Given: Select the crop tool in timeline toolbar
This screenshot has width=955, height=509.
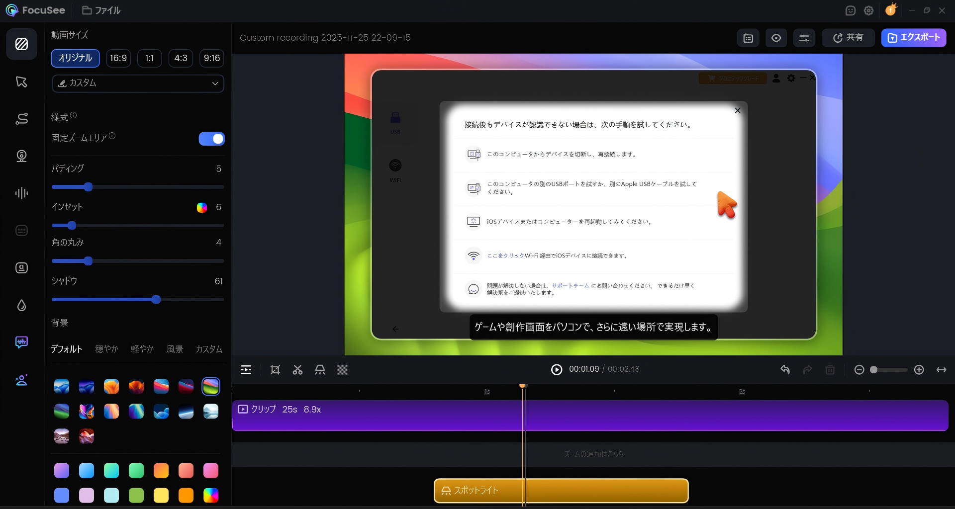Looking at the screenshot, I should coord(275,370).
